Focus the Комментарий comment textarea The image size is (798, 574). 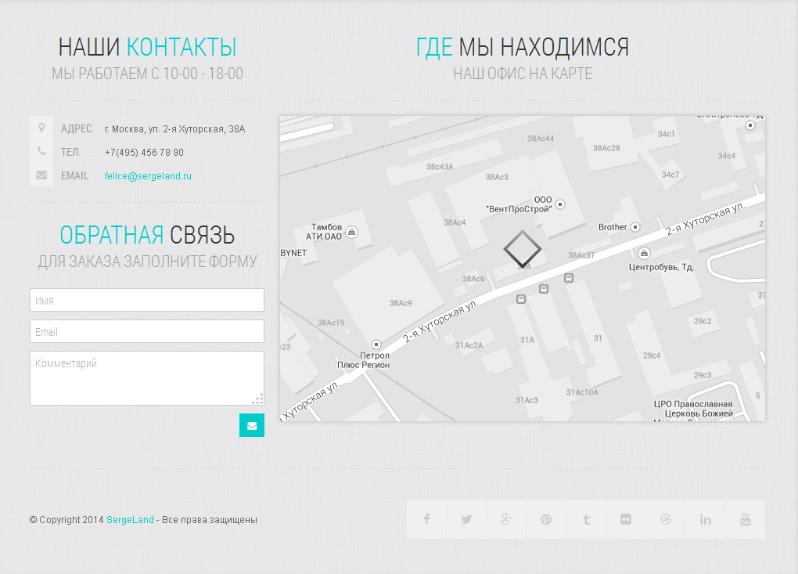(147, 378)
